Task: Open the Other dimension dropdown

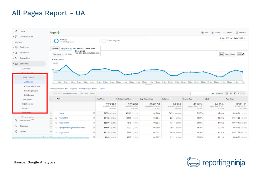Action: tap(103, 89)
